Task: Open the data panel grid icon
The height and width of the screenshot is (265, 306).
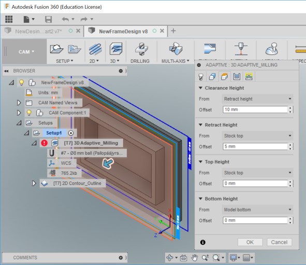Action: click(x=9, y=19)
